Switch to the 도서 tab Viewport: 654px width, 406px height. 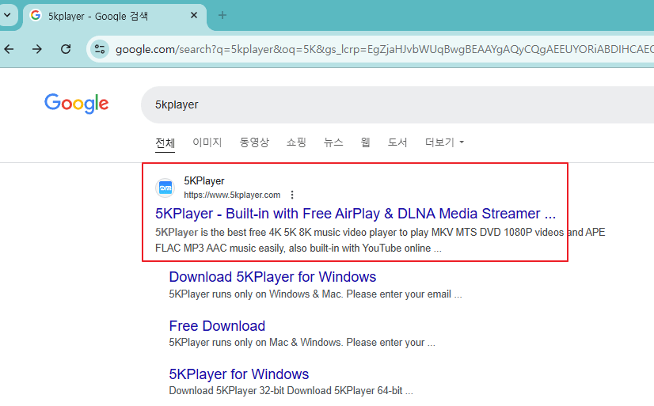pos(397,142)
